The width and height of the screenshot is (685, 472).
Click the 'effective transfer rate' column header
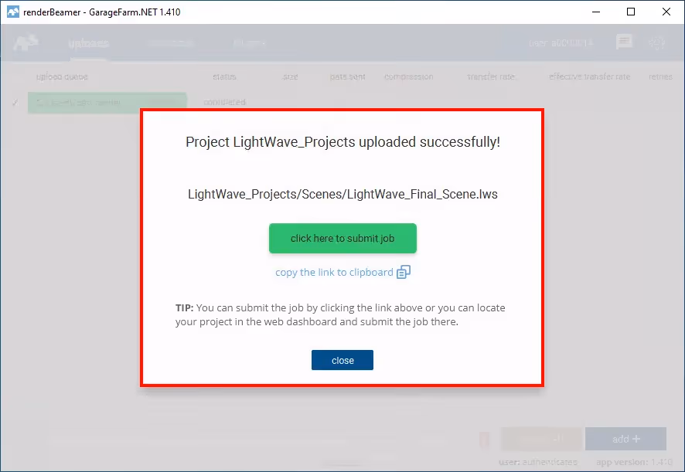(x=589, y=76)
